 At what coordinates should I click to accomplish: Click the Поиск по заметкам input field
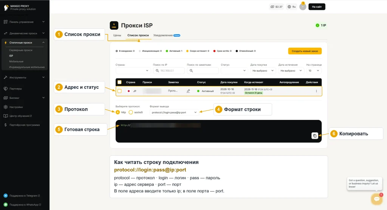click(x=203, y=71)
